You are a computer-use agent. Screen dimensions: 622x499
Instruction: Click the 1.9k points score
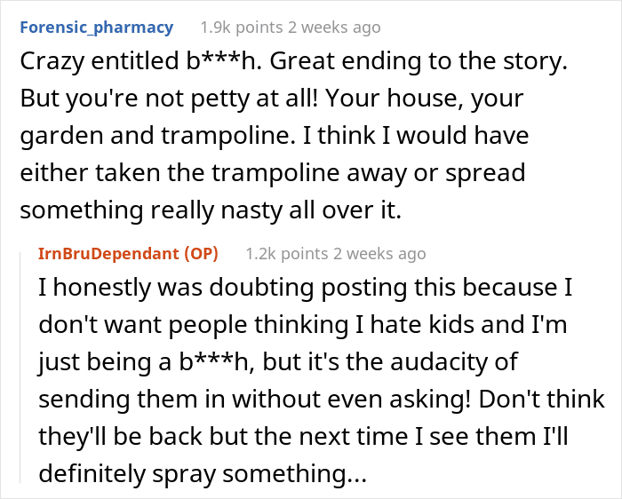(242, 28)
